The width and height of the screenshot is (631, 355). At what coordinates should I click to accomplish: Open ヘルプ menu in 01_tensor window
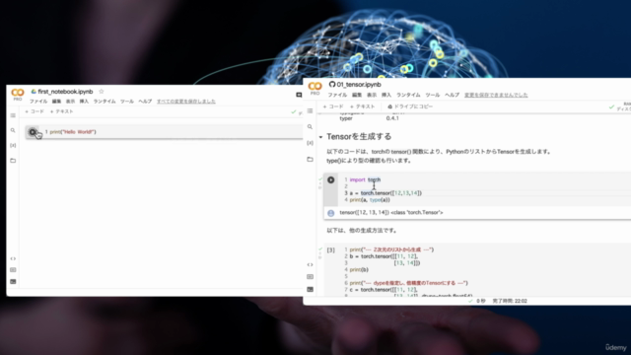[452, 95]
